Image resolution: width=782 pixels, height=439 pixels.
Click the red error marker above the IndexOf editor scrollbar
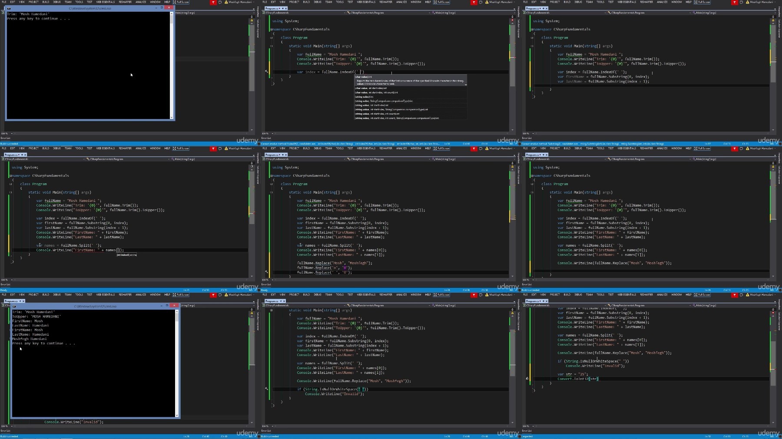512,20
